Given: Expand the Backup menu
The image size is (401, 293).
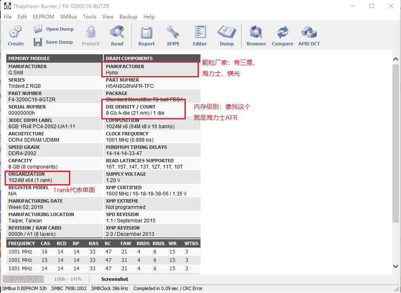Looking at the screenshot, I should (128, 17).
